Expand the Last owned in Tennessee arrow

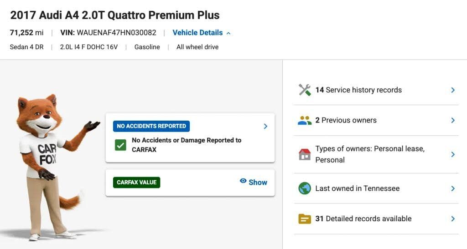coord(453,188)
